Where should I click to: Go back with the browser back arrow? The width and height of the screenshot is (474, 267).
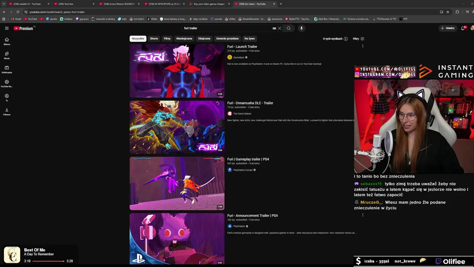tap(4, 12)
